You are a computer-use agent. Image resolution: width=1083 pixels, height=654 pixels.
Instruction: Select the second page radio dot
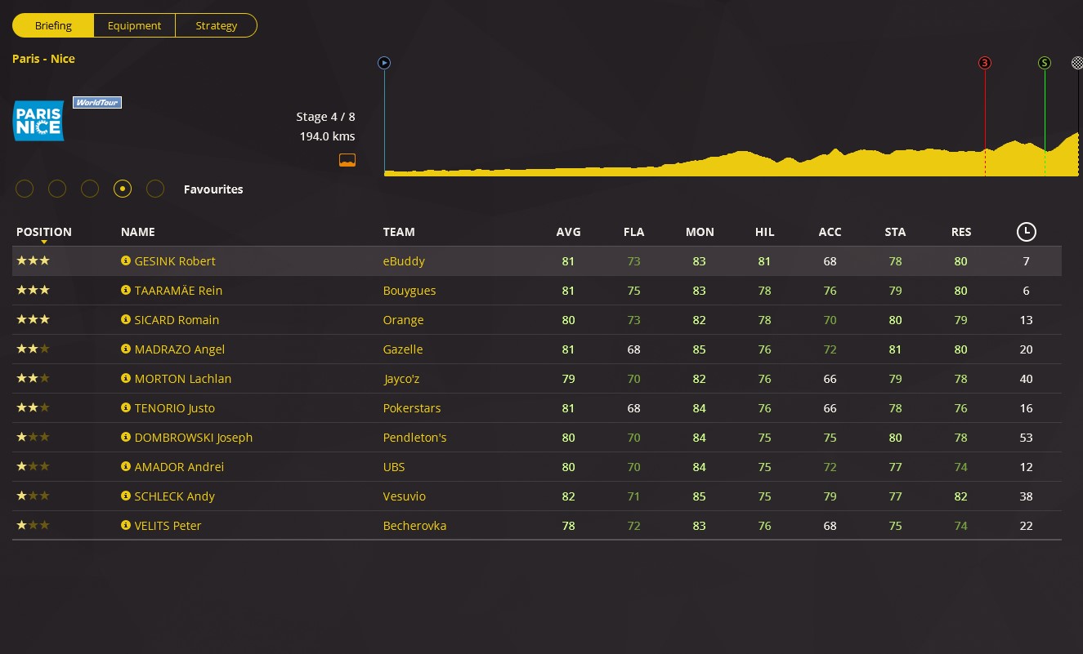57,189
